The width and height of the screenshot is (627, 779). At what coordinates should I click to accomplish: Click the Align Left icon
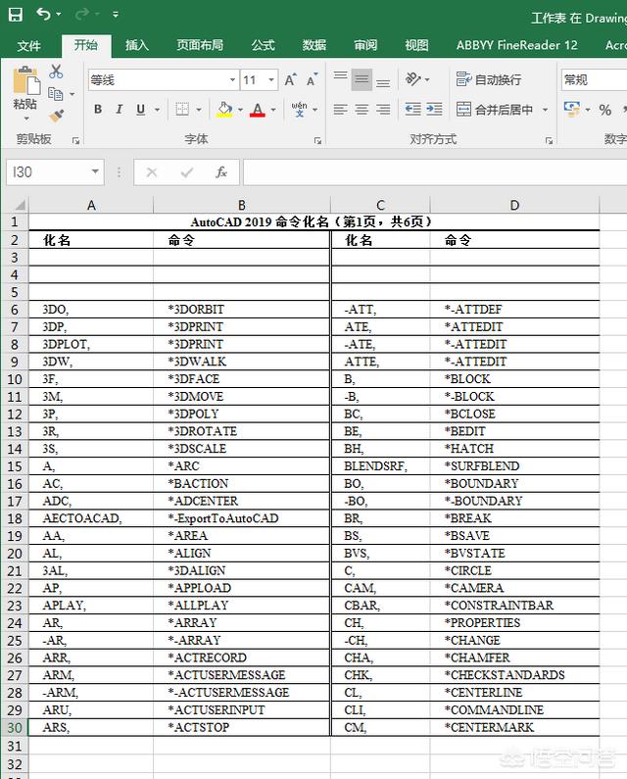point(340,110)
